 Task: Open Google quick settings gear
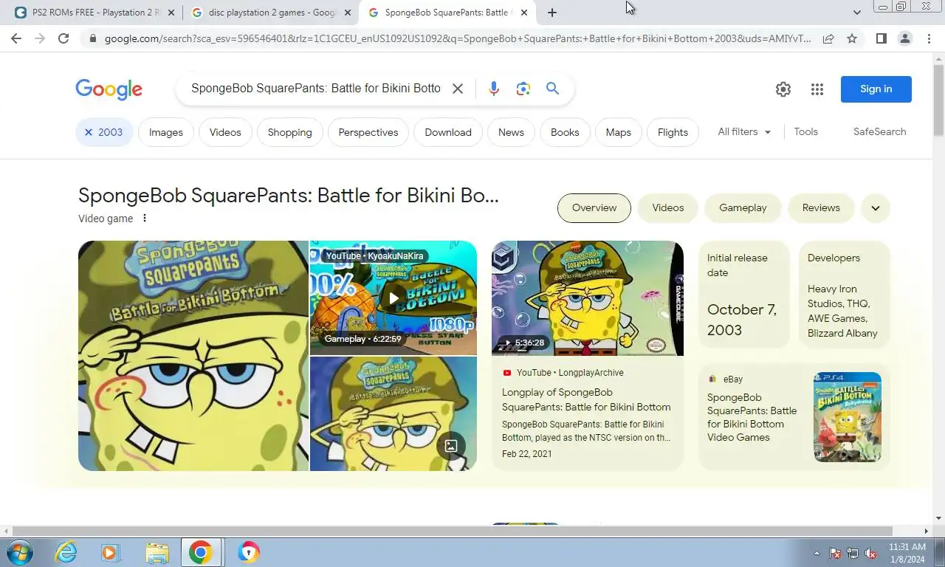pos(783,89)
